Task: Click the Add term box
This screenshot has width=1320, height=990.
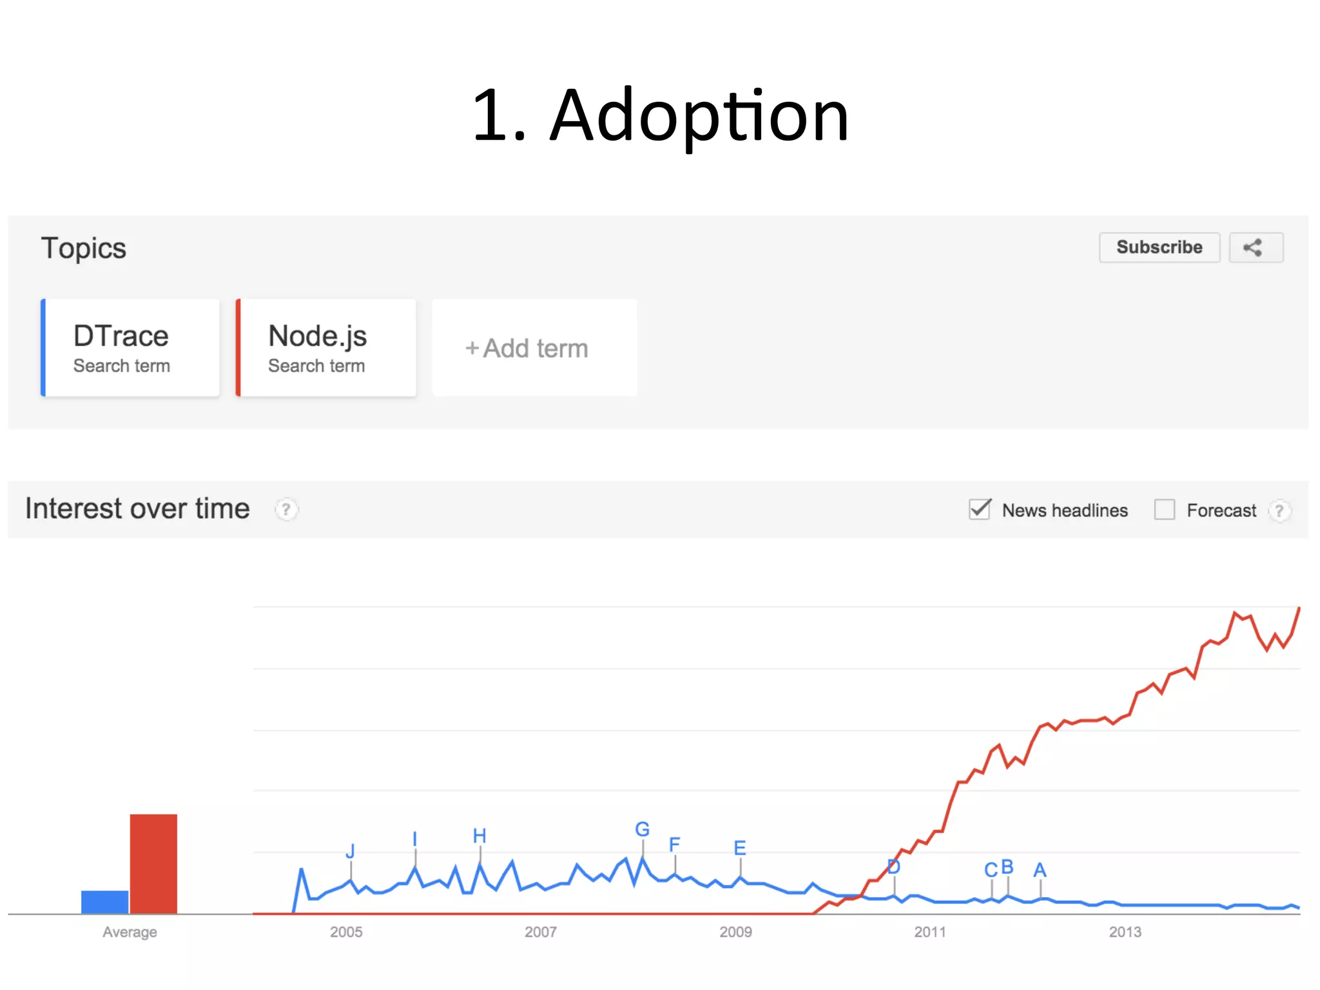Action: pos(534,348)
